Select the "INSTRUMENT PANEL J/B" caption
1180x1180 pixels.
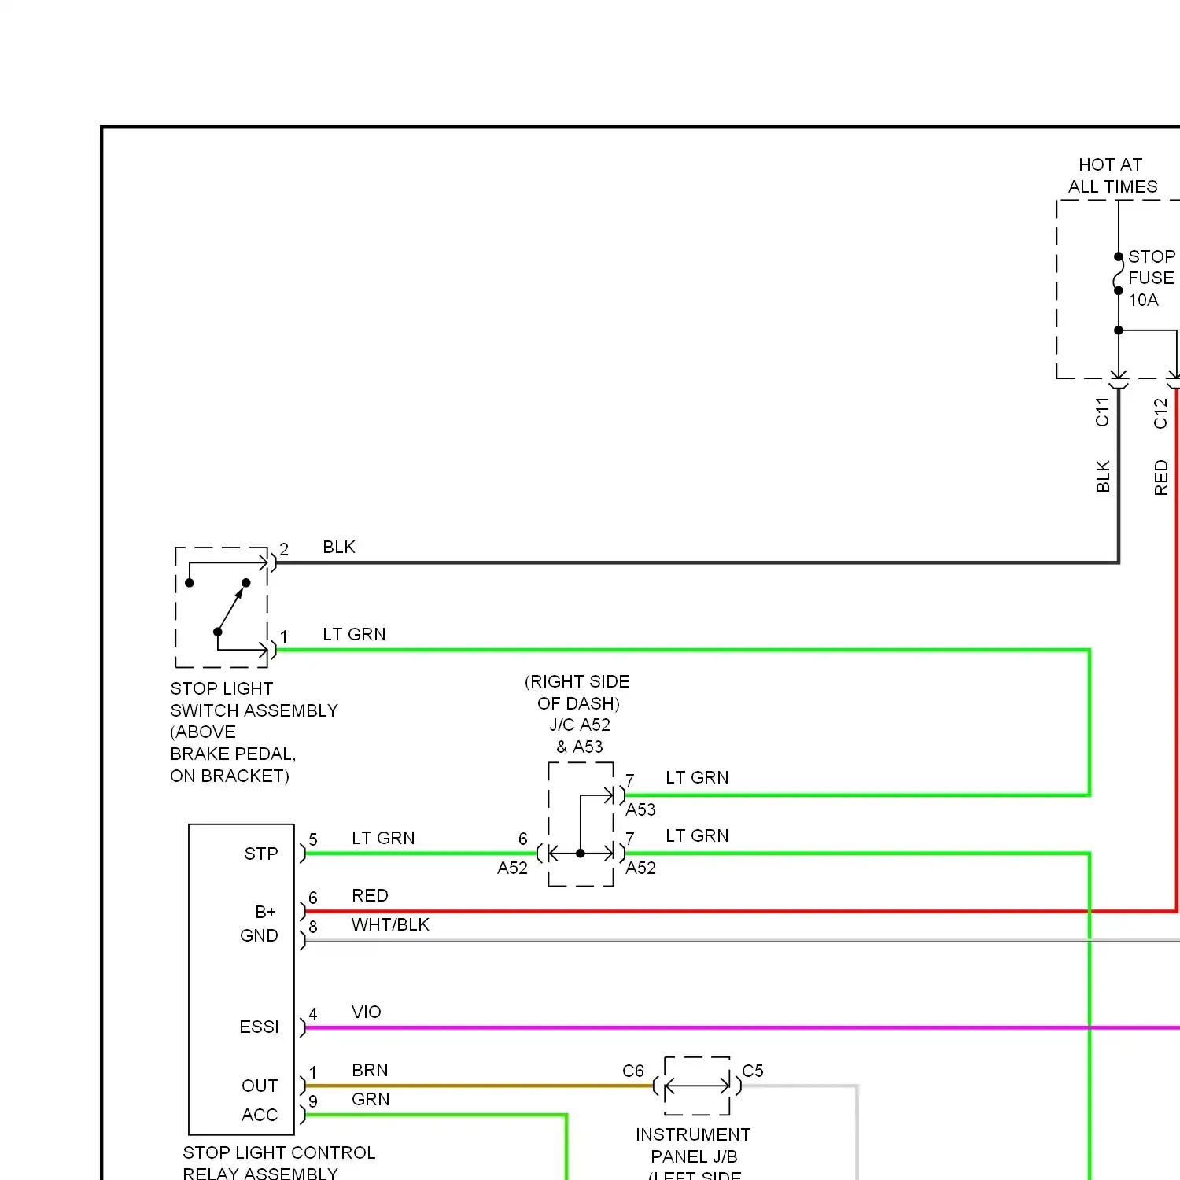pyautogui.click(x=693, y=1145)
